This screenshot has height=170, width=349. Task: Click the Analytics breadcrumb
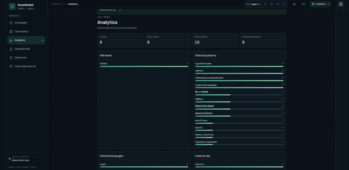click(73, 4)
